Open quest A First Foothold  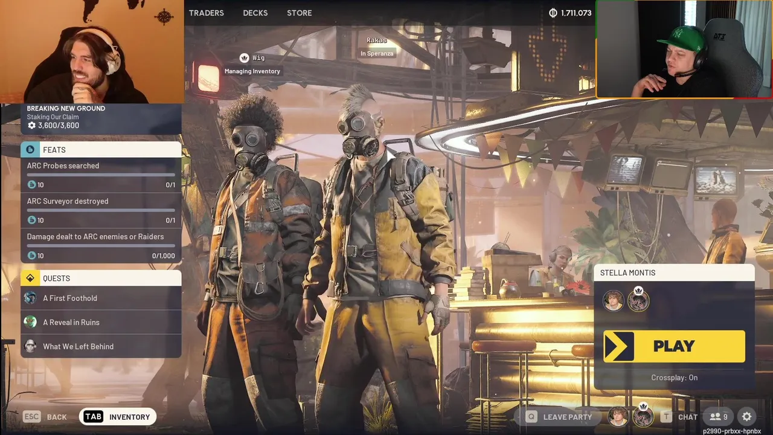[x=101, y=298]
